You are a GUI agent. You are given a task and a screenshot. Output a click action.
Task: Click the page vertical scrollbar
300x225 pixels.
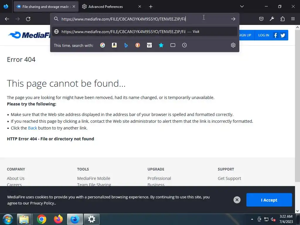coord(298,105)
